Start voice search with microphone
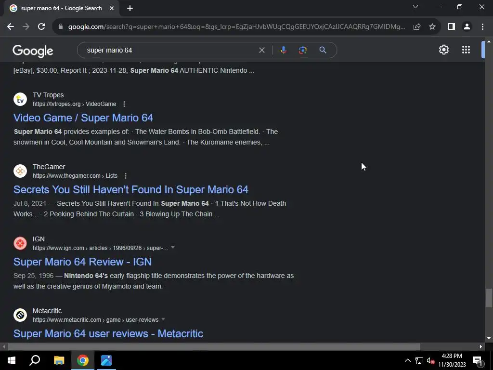Image resolution: width=493 pixels, height=370 pixels. coord(283,50)
